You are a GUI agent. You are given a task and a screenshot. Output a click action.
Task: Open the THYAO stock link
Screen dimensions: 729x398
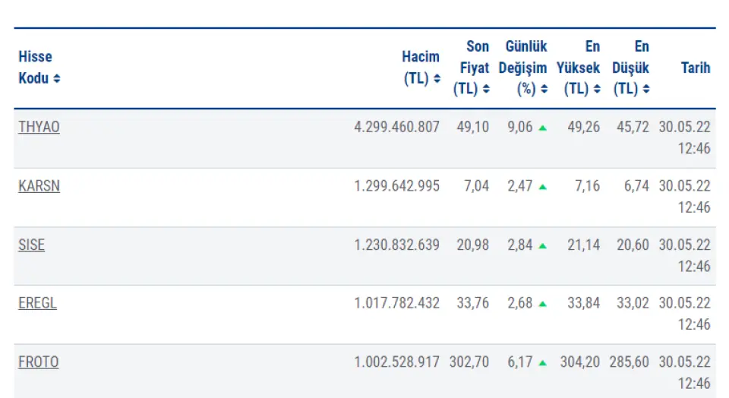[39, 127]
